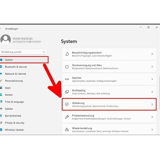Click the user profile avatar picture
Viewport: 160px width, 160px height.
coord(5,39)
